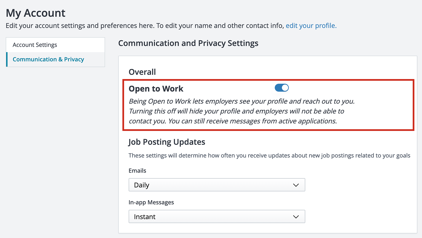Open the Emails frequency dropdown
This screenshot has width=422, height=238.
[x=217, y=185]
